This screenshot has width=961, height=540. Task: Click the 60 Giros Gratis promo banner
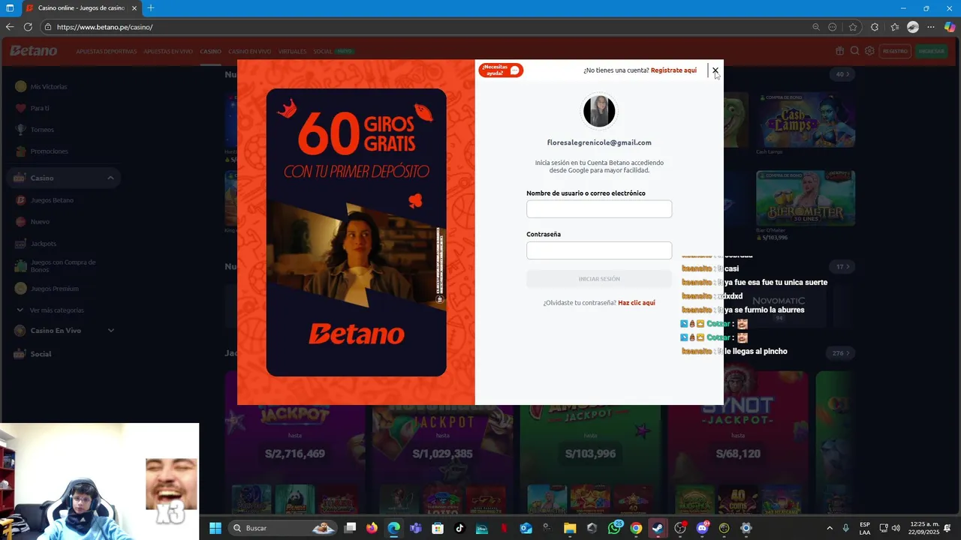(356, 232)
